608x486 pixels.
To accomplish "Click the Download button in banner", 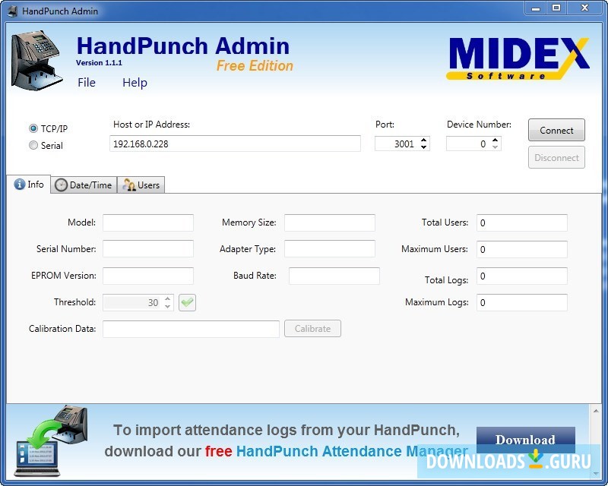I will click(525, 440).
